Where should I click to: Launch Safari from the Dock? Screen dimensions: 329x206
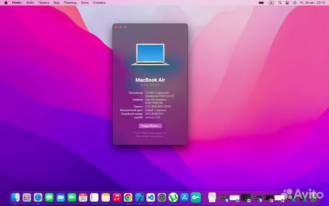click(38, 198)
